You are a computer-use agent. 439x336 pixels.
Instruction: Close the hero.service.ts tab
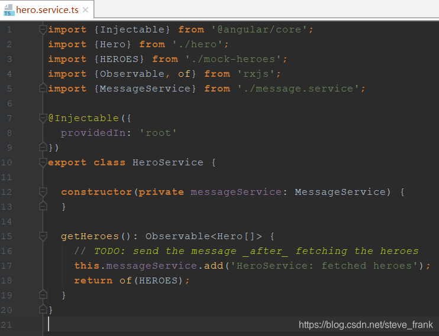[86, 10]
